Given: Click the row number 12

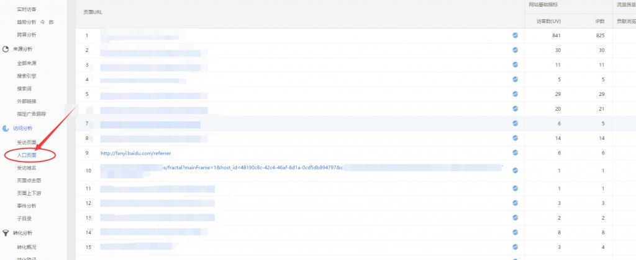Looking at the screenshot, I should coord(88,204).
